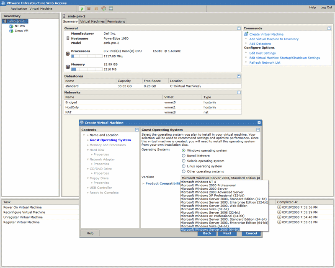The width and height of the screenshot is (335, 268).
Task: Collapse the General panel
Action: [239, 28]
